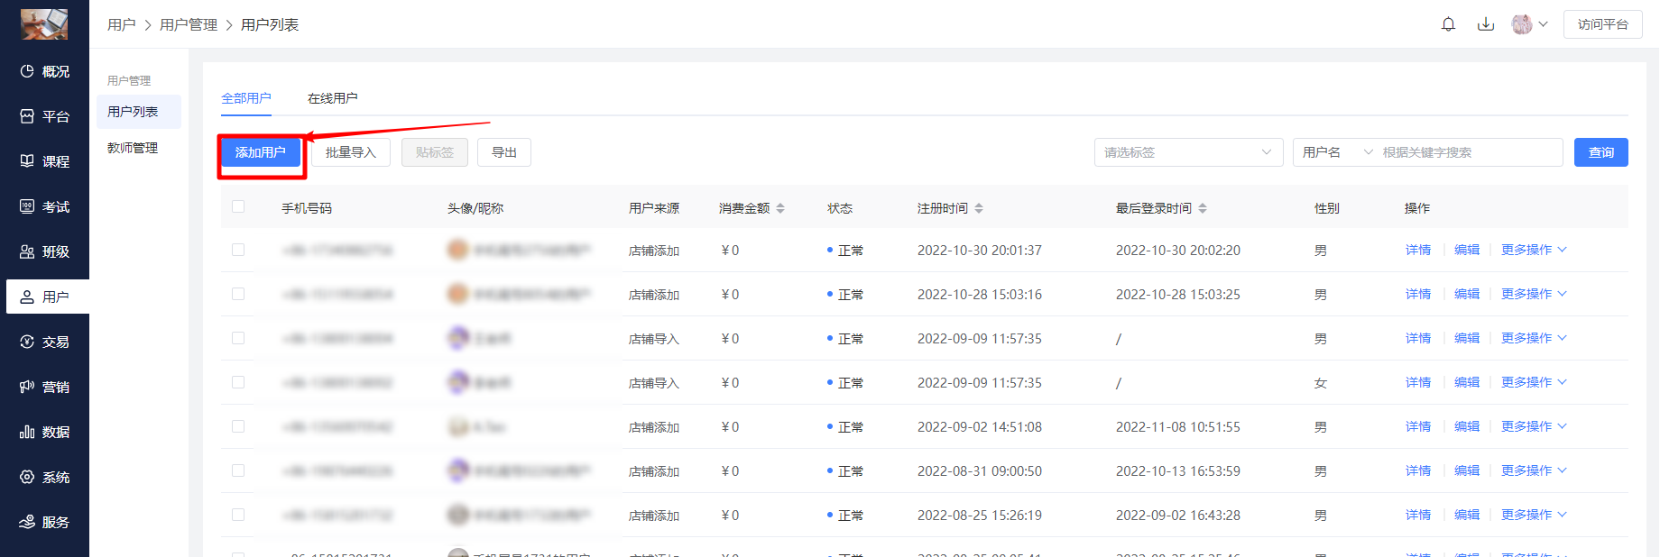1660x557 pixels.
Task: Check the male row registered 2022-09-09 11:57:35
Action: point(238,338)
